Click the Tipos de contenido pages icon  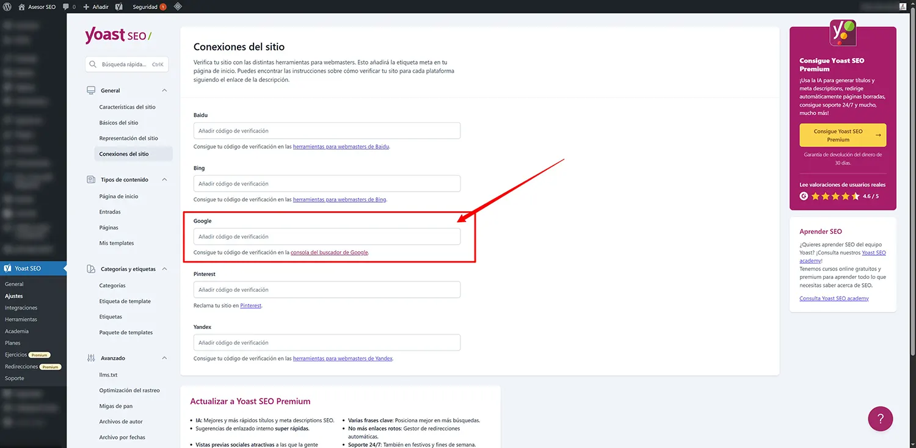pyautogui.click(x=90, y=179)
